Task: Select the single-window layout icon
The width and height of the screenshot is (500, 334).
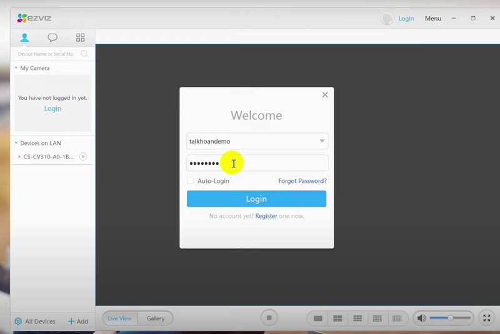Action: tap(318, 318)
